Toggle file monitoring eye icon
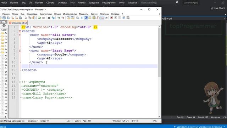 106,18
